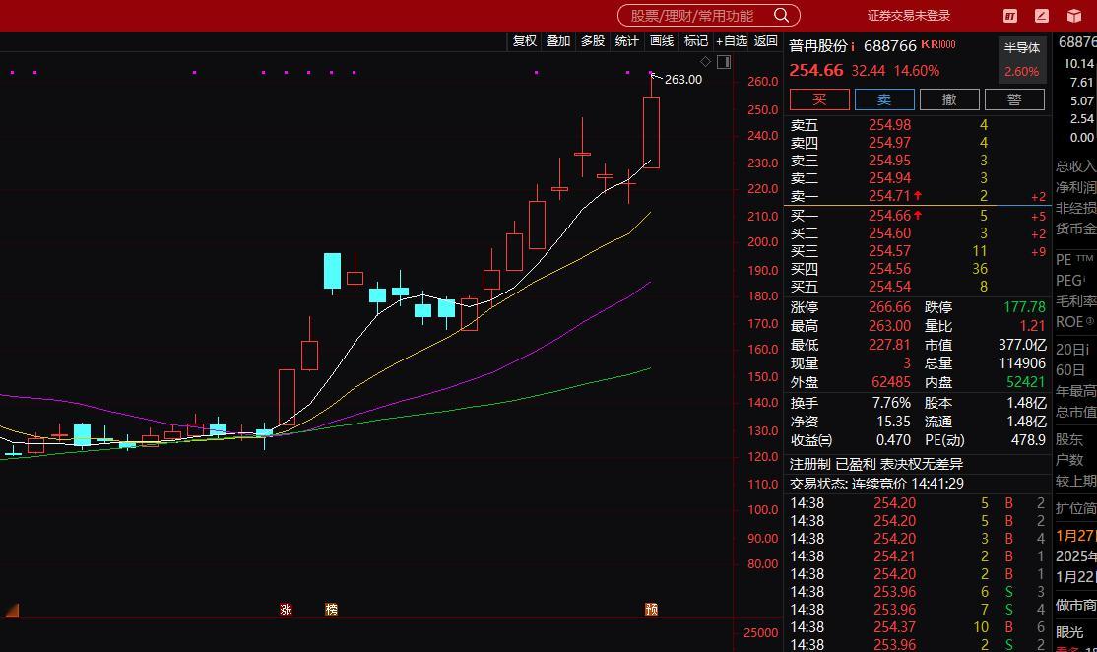
Task: Click the 14.60% change percentage
Action: click(x=917, y=71)
